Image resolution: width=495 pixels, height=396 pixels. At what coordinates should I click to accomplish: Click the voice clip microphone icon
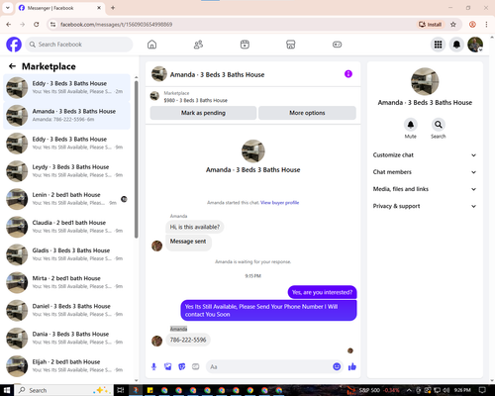pos(153,366)
